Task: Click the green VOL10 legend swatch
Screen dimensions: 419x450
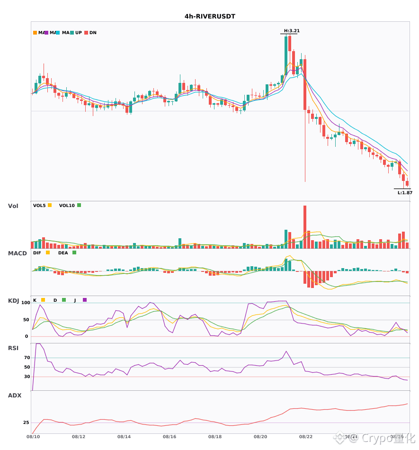Action: pyautogui.click(x=79, y=205)
